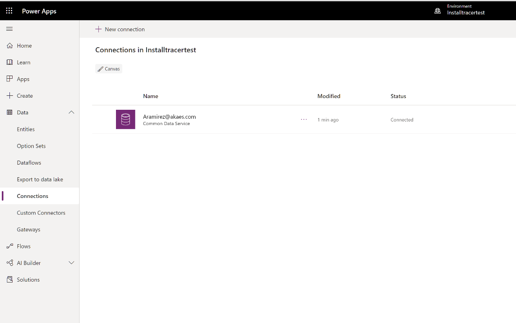
Task: Click the Canvas filter button
Action: coord(109,68)
